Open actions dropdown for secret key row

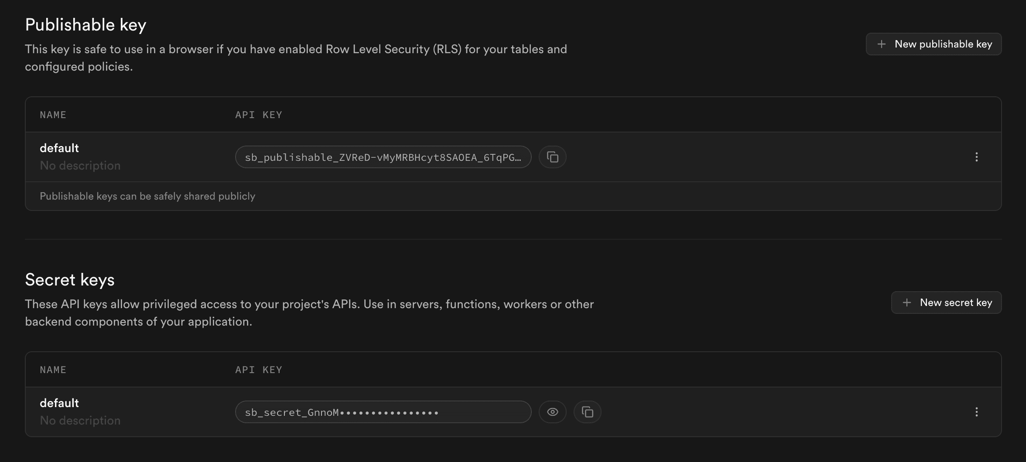click(977, 411)
